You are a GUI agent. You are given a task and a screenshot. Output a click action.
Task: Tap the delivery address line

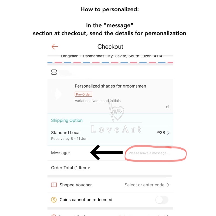click(111, 56)
